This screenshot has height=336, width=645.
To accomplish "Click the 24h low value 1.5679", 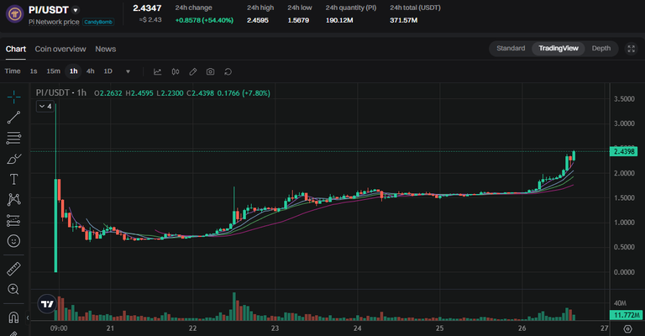I will tap(298, 20).
